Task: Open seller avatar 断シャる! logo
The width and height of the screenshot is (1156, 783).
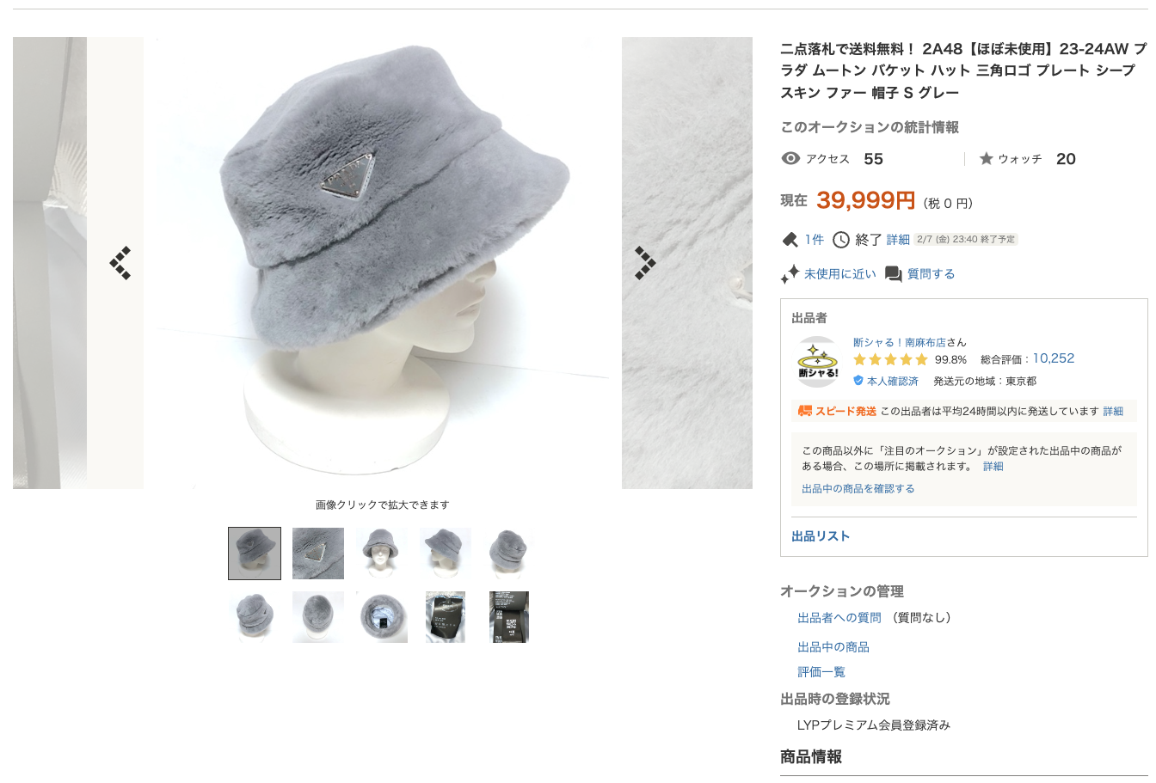Action: (x=818, y=362)
